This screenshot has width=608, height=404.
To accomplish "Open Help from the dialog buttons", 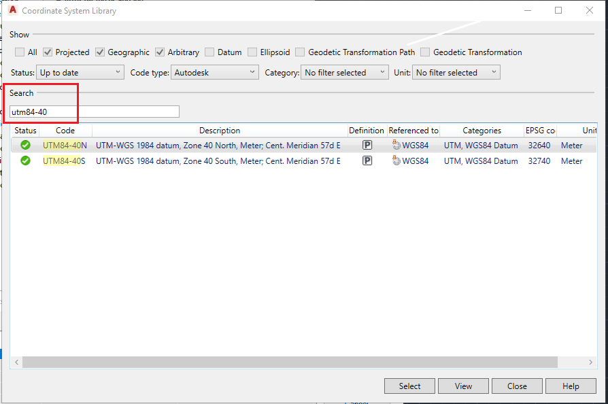I will tap(571, 386).
